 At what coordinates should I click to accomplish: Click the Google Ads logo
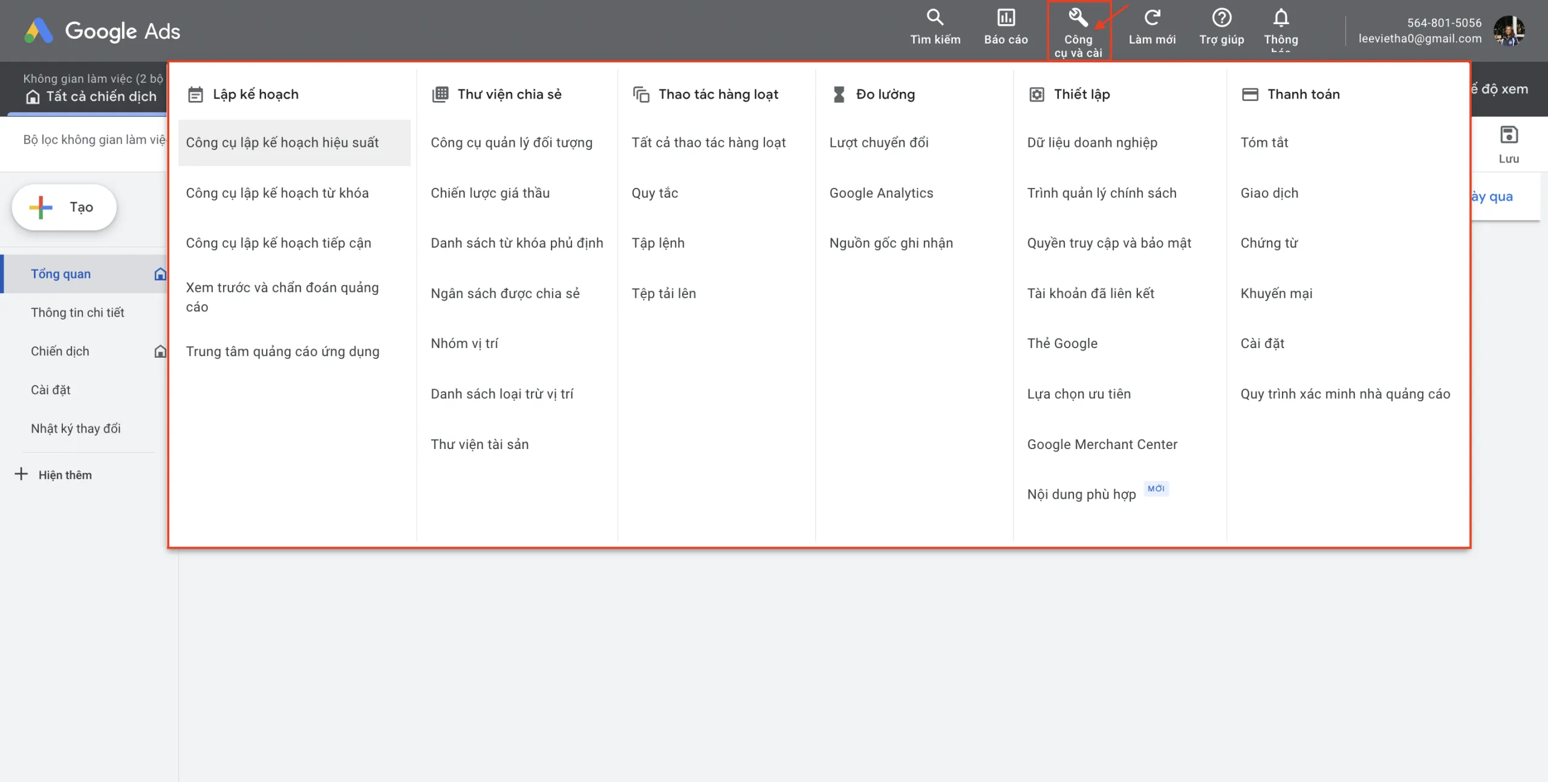click(102, 31)
